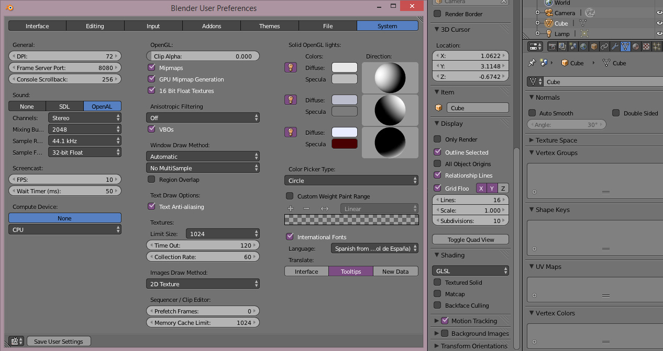Toggle second solid OpenGL light bulb
The width and height of the screenshot is (663, 351).
290,100
